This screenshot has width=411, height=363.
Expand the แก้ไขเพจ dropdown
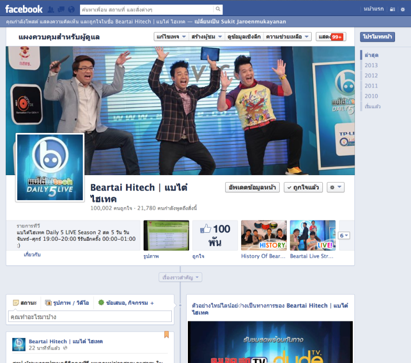pos(171,37)
